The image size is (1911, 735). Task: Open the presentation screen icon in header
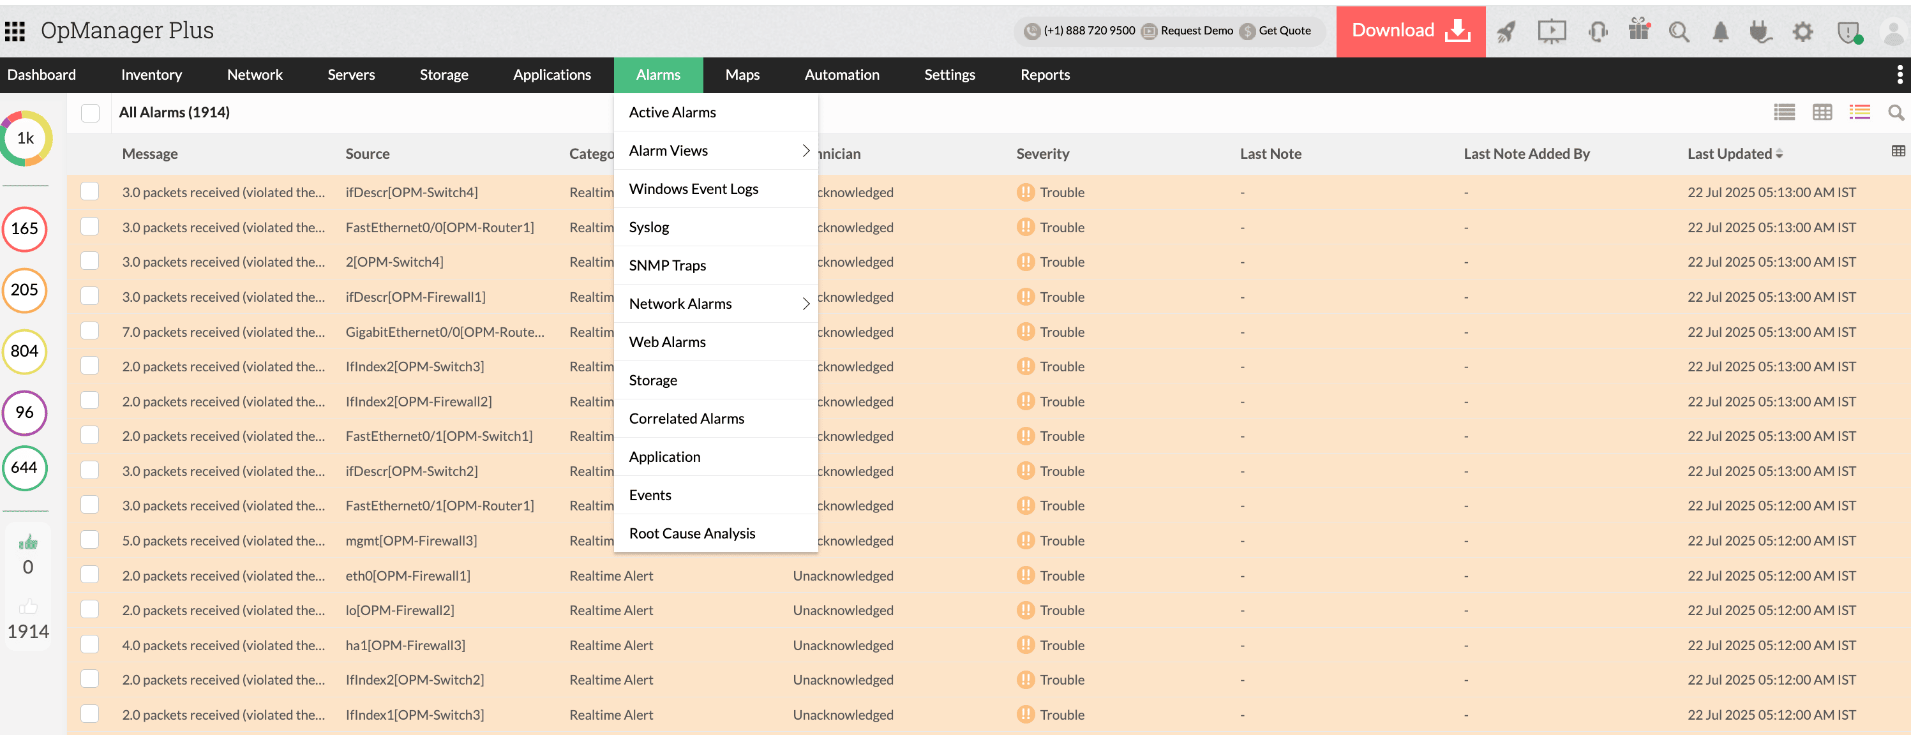pos(1551,31)
